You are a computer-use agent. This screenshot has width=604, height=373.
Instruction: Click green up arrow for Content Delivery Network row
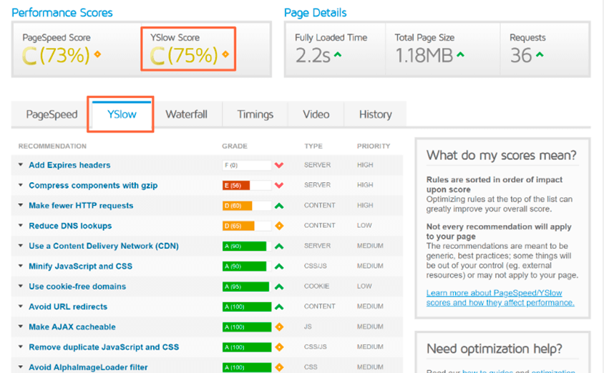pos(279,246)
